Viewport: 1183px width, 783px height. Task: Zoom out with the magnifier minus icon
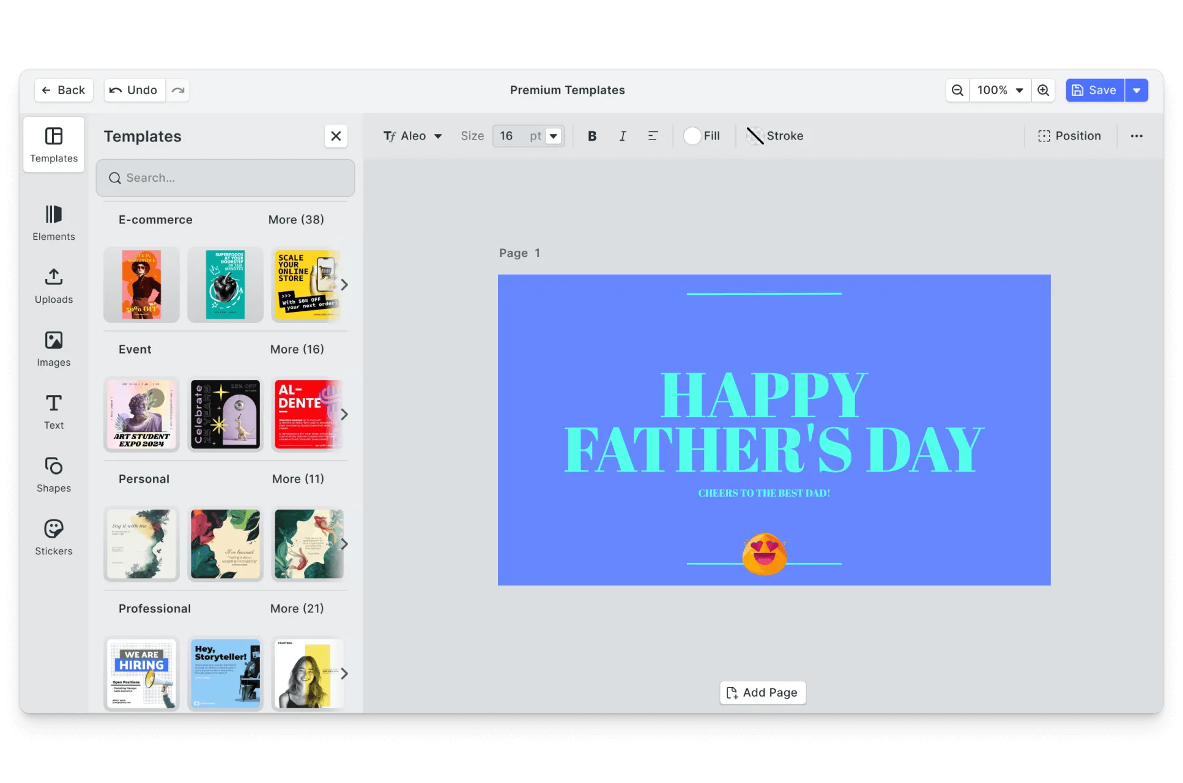[x=957, y=90]
